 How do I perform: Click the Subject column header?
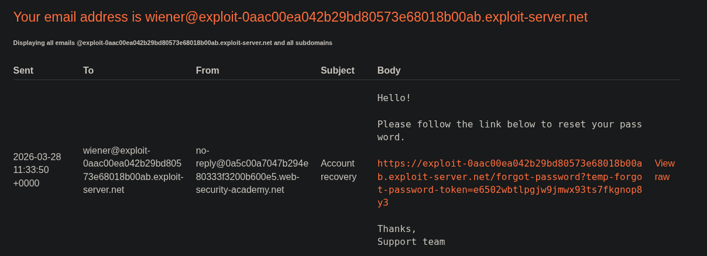pos(337,71)
